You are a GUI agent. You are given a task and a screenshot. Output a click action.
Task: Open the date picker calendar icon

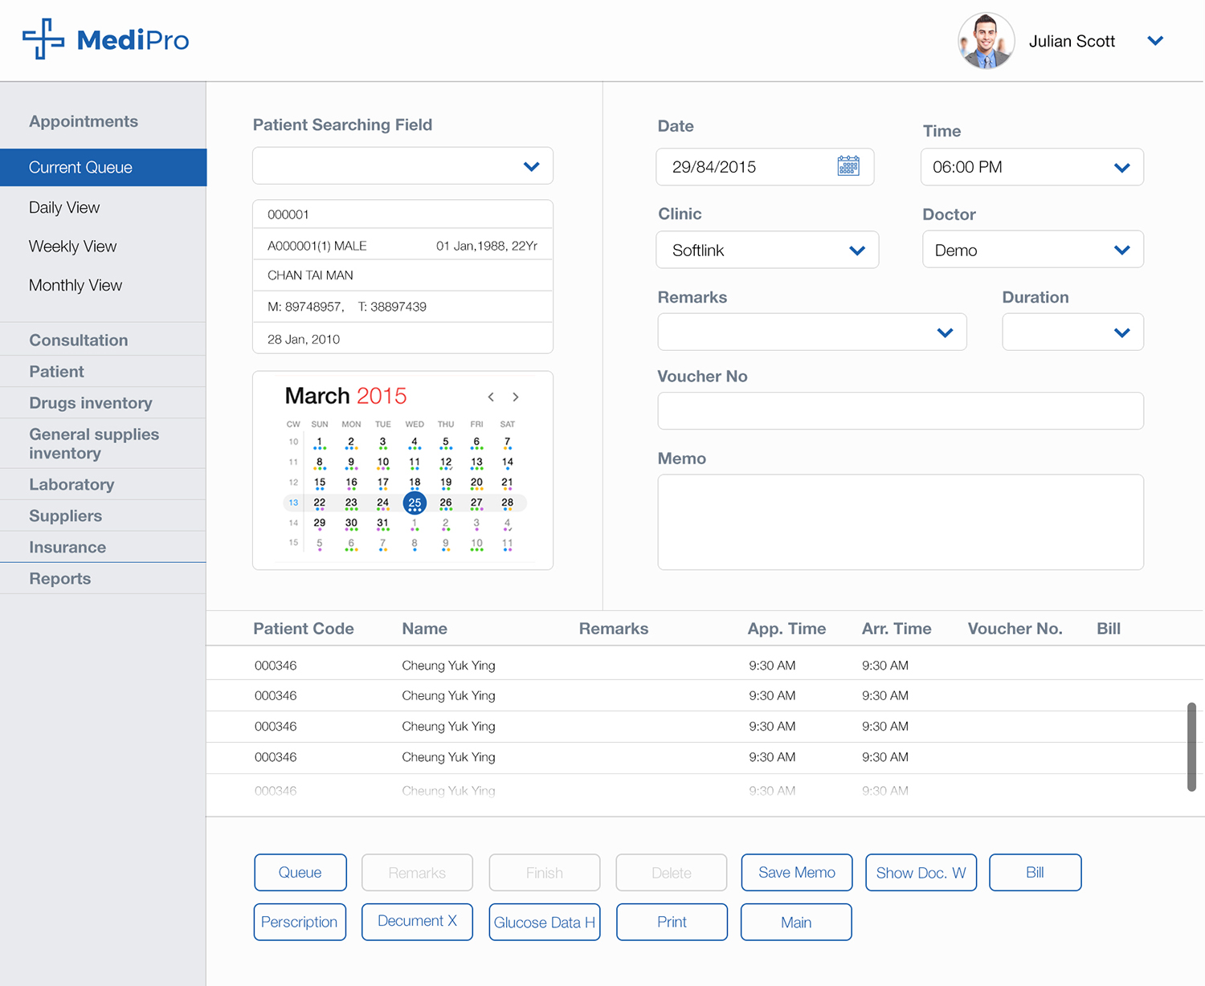coord(848,166)
